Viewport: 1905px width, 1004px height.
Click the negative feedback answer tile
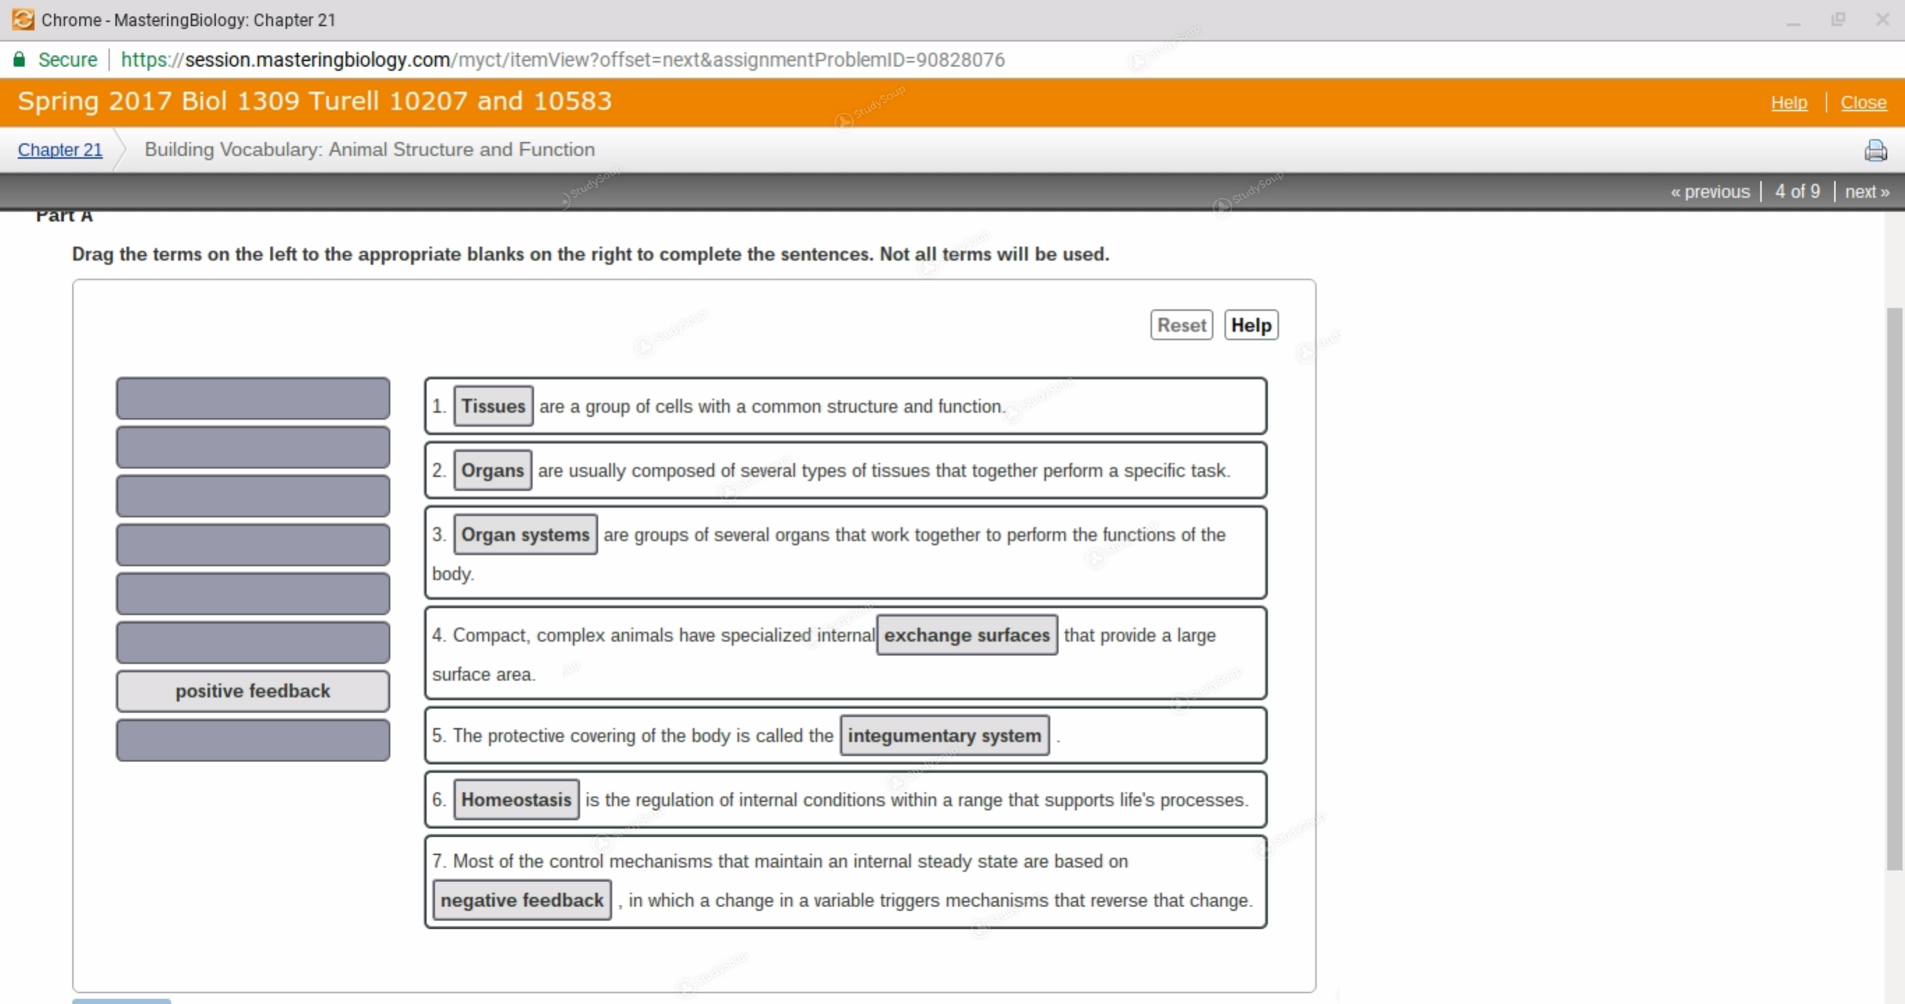click(x=522, y=901)
